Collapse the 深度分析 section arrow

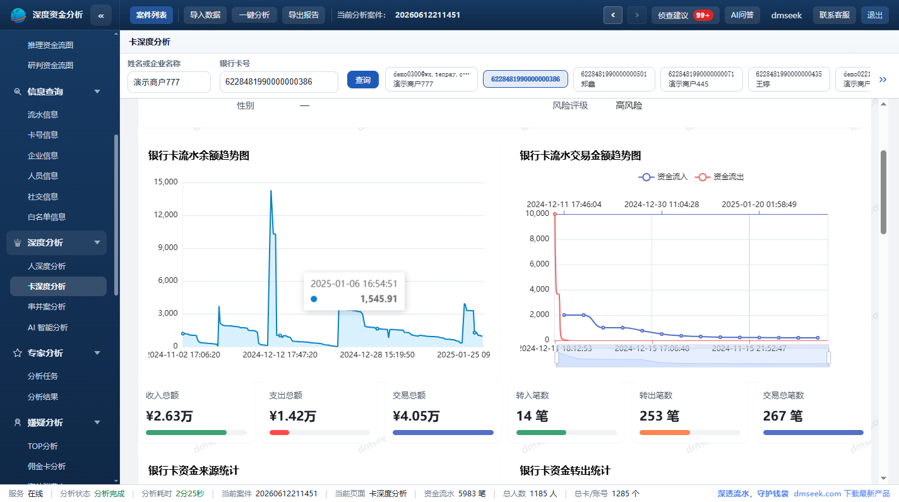(x=97, y=242)
